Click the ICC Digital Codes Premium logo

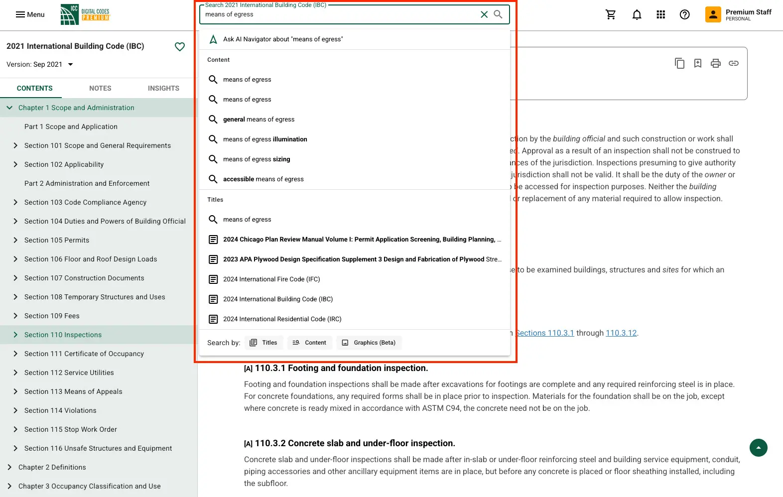point(85,14)
